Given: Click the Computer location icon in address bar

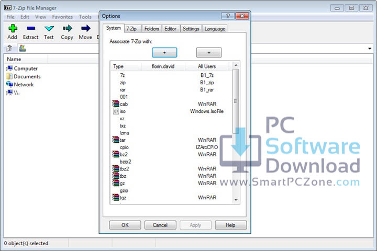Looking at the screenshot, I should [x=23, y=48].
